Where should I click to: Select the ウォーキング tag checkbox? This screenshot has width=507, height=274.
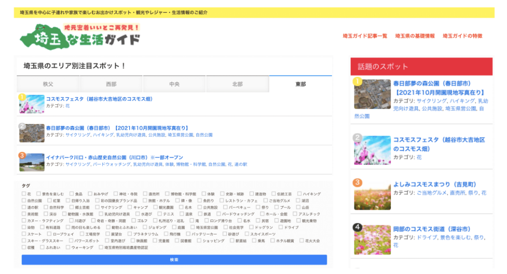click(x=67, y=247)
